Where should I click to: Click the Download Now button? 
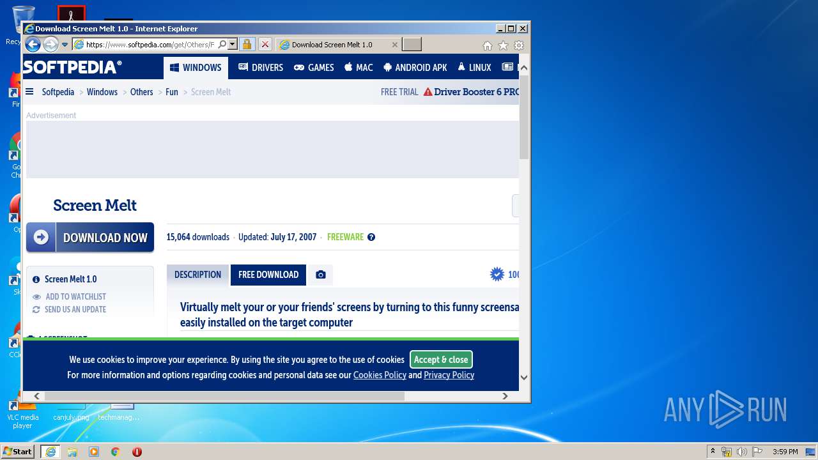90,238
